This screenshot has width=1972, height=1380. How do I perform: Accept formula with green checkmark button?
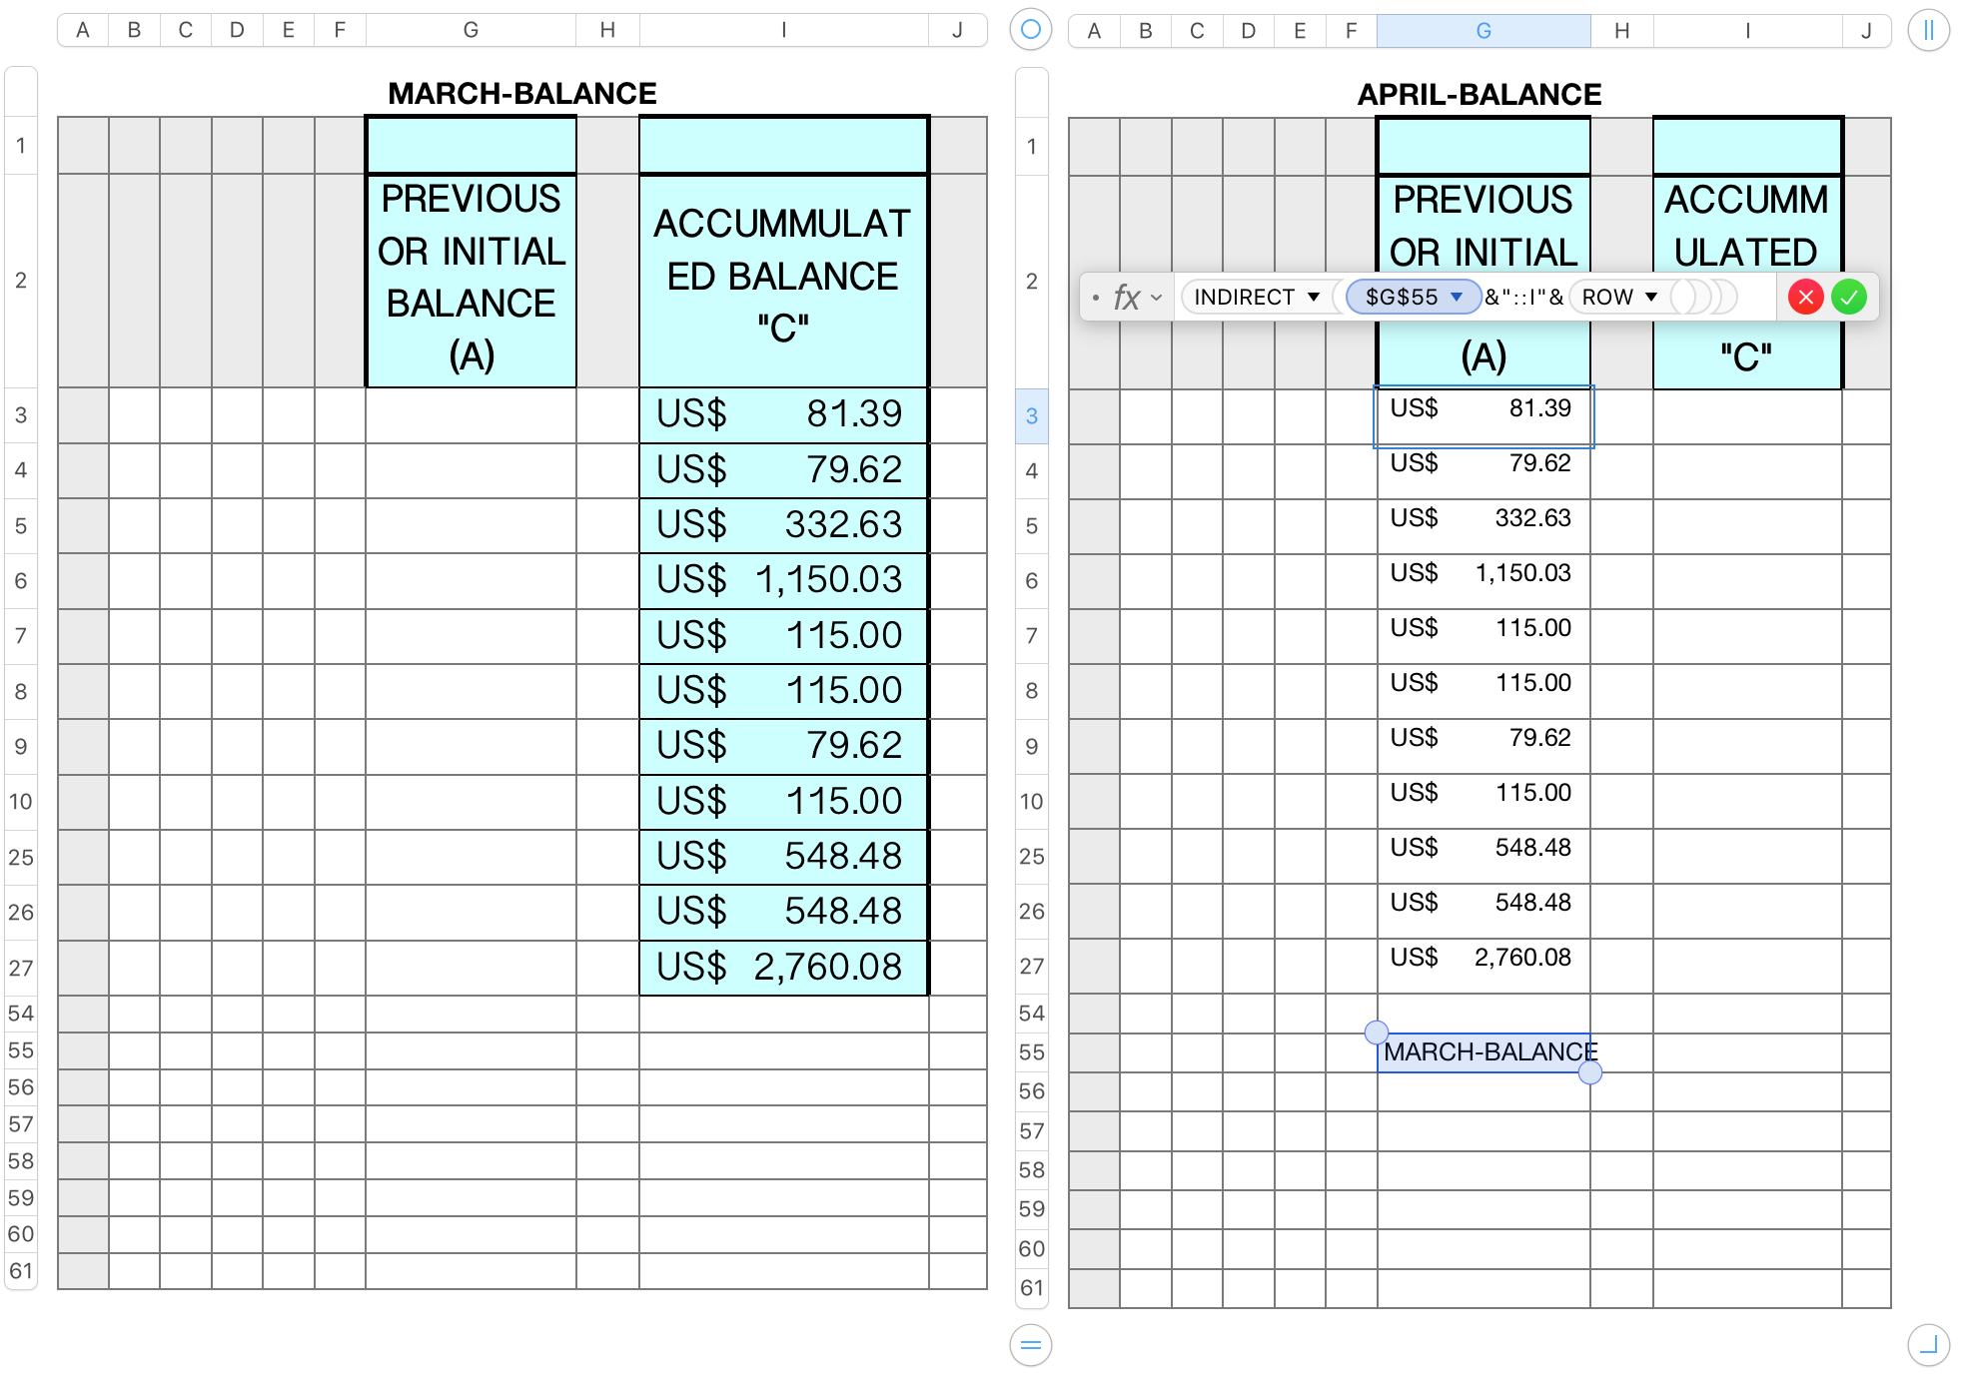(1849, 298)
